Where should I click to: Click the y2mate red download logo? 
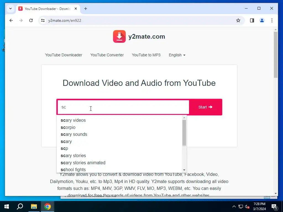[119, 36]
